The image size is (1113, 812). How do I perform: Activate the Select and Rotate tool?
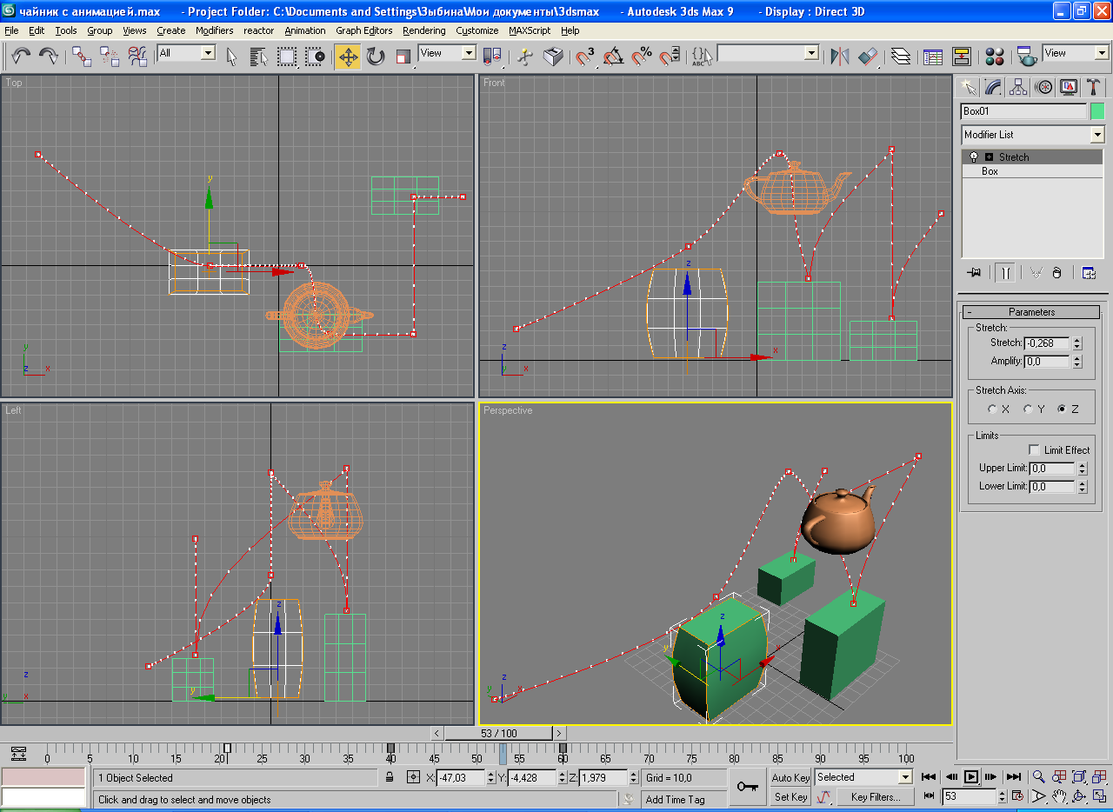pyautogui.click(x=376, y=57)
